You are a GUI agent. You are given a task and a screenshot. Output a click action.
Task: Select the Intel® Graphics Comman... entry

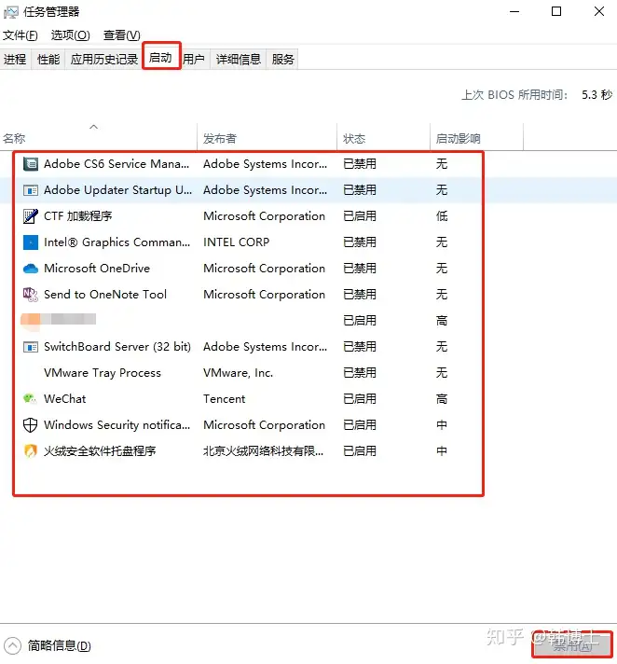click(117, 242)
